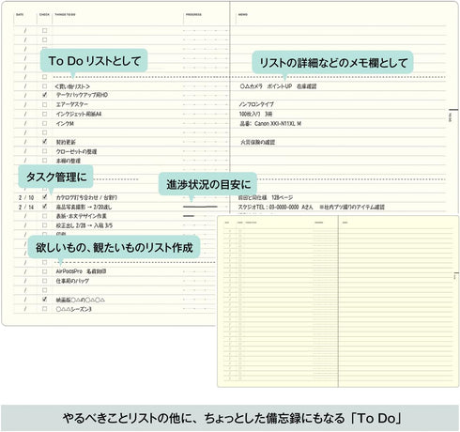Select the 'クローゼットの整理' entry

point(76,151)
